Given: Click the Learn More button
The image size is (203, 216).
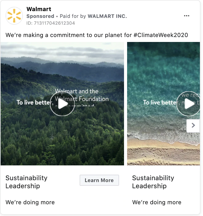Looking at the screenshot, I should pyautogui.click(x=99, y=181).
